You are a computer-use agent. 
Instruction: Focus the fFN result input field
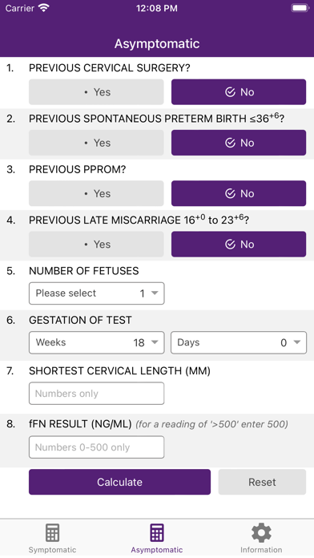point(97,447)
